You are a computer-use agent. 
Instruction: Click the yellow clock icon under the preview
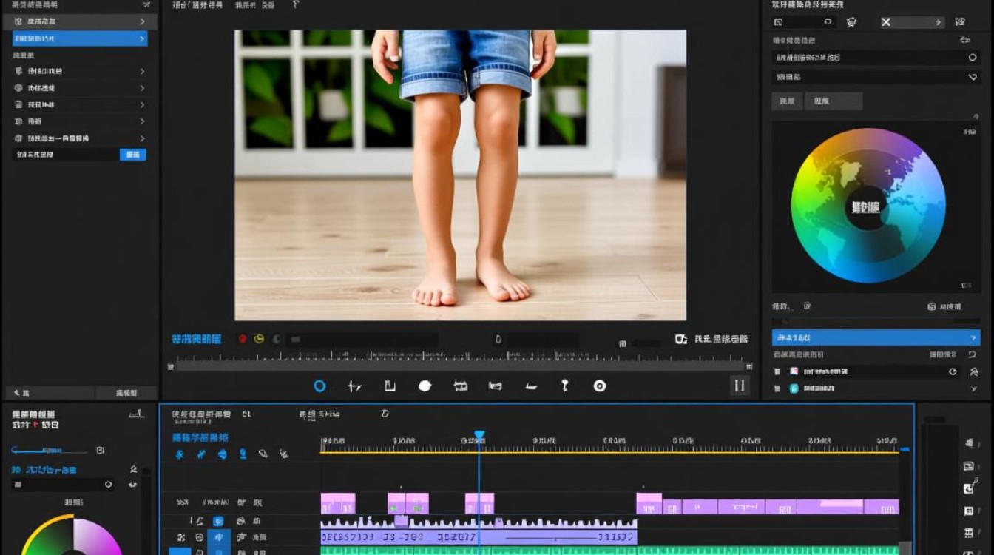259,339
